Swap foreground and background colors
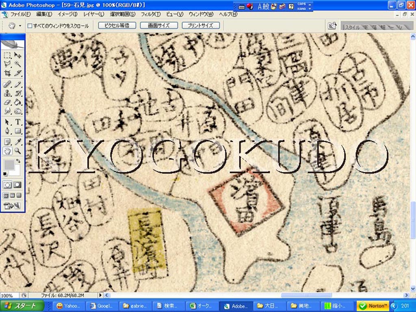 point(18,161)
